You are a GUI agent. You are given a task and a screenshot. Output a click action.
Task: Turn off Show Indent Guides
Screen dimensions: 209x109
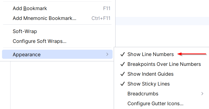(x=150, y=74)
